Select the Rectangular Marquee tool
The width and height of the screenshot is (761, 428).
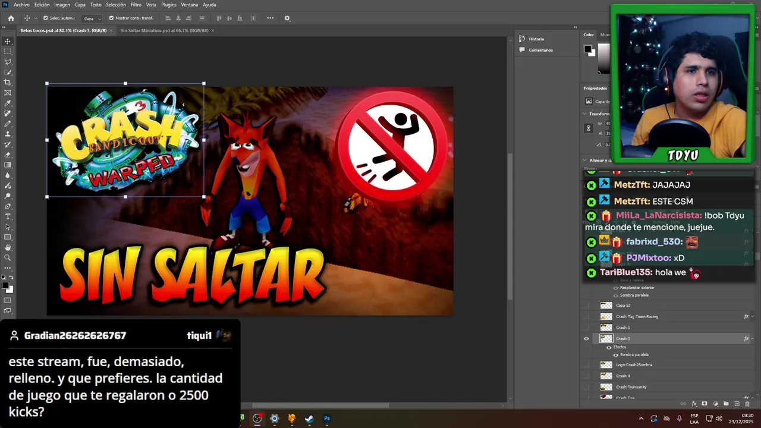pyautogui.click(x=8, y=52)
